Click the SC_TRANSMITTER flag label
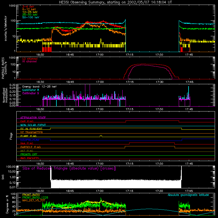The height and width of the screenshot is (218, 218). click(32, 132)
